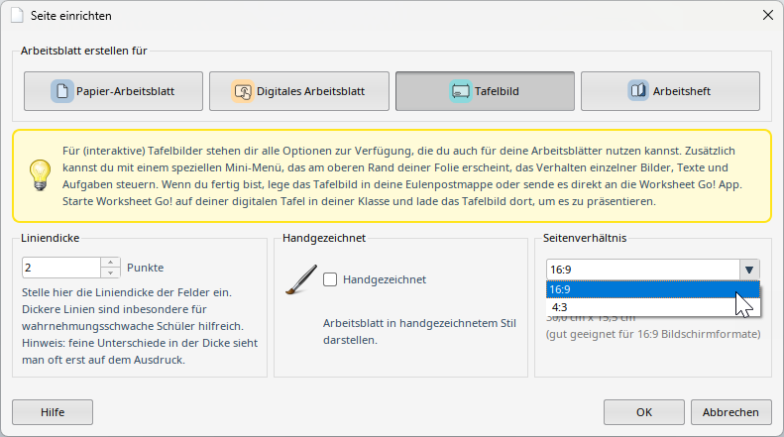Increase Liniendicke with the up arrow

[110, 263]
